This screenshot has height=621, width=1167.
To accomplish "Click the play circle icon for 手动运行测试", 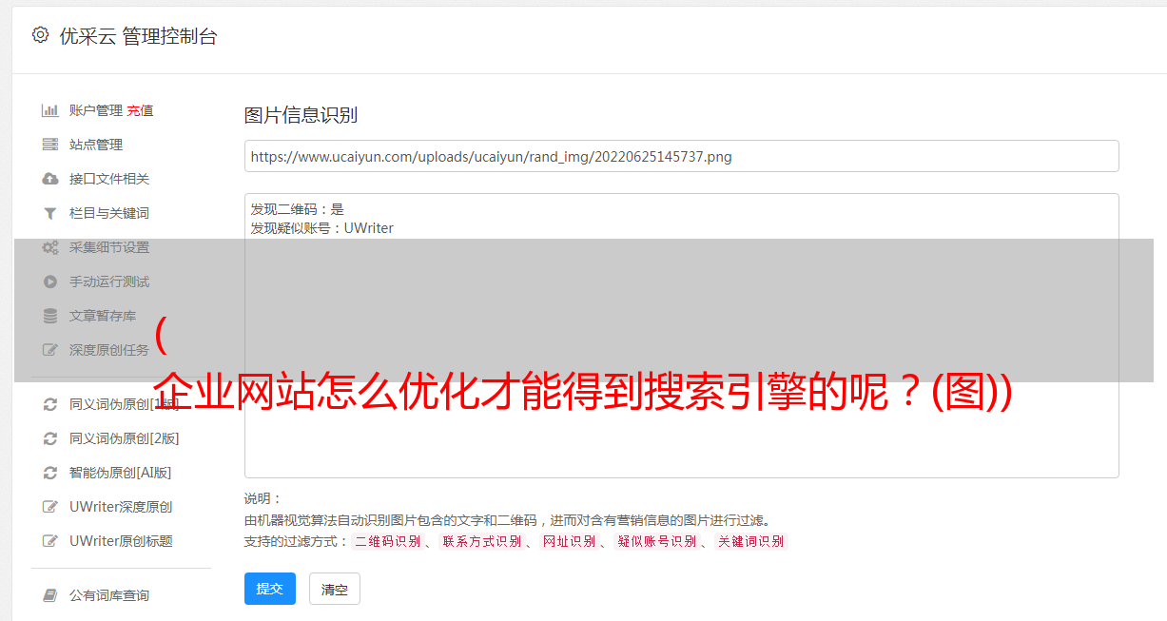I will [x=50, y=281].
